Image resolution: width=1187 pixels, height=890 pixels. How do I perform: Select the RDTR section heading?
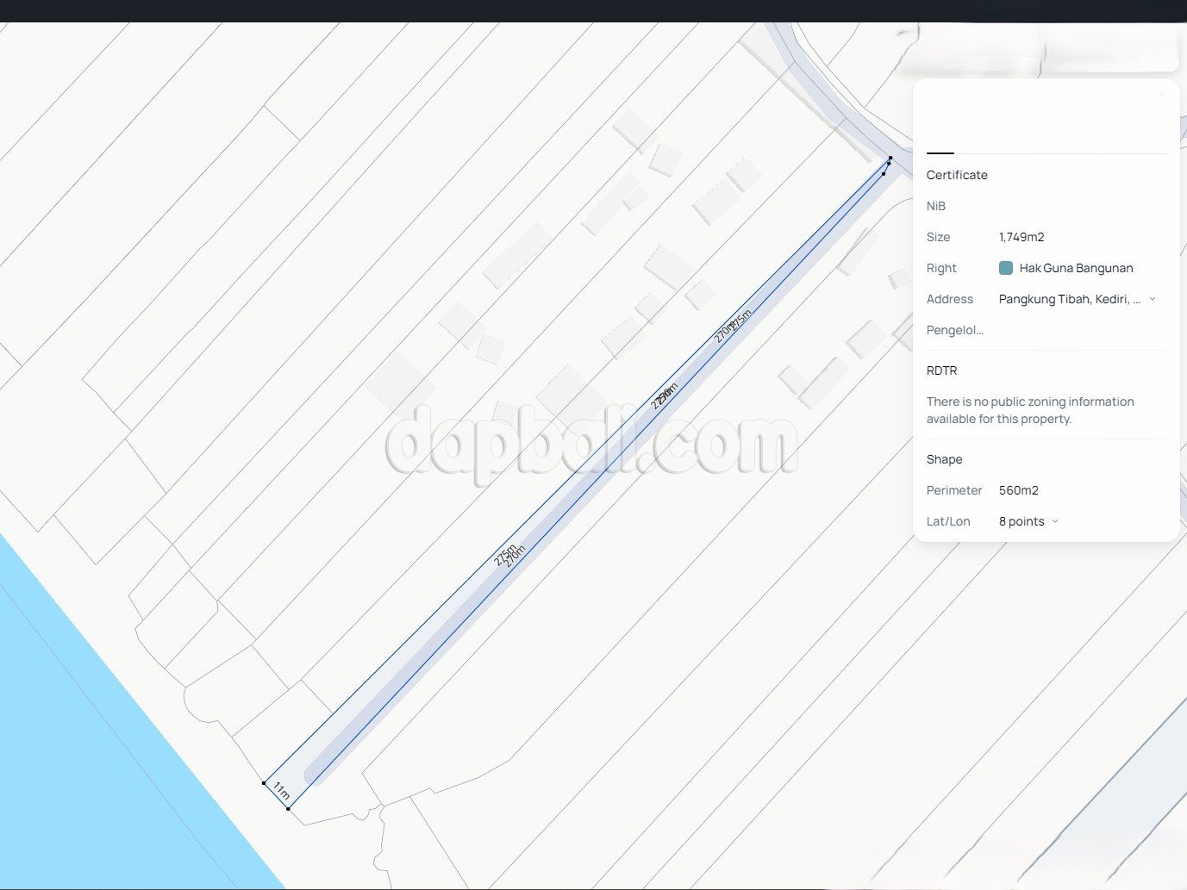click(941, 370)
